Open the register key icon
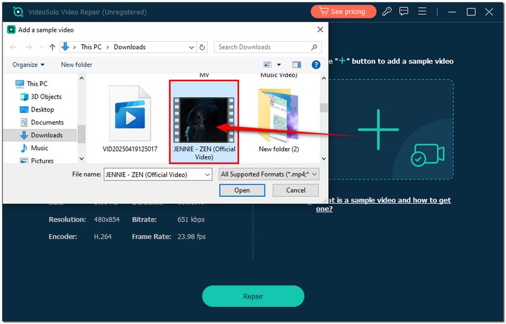The width and height of the screenshot is (506, 324). tap(386, 12)
